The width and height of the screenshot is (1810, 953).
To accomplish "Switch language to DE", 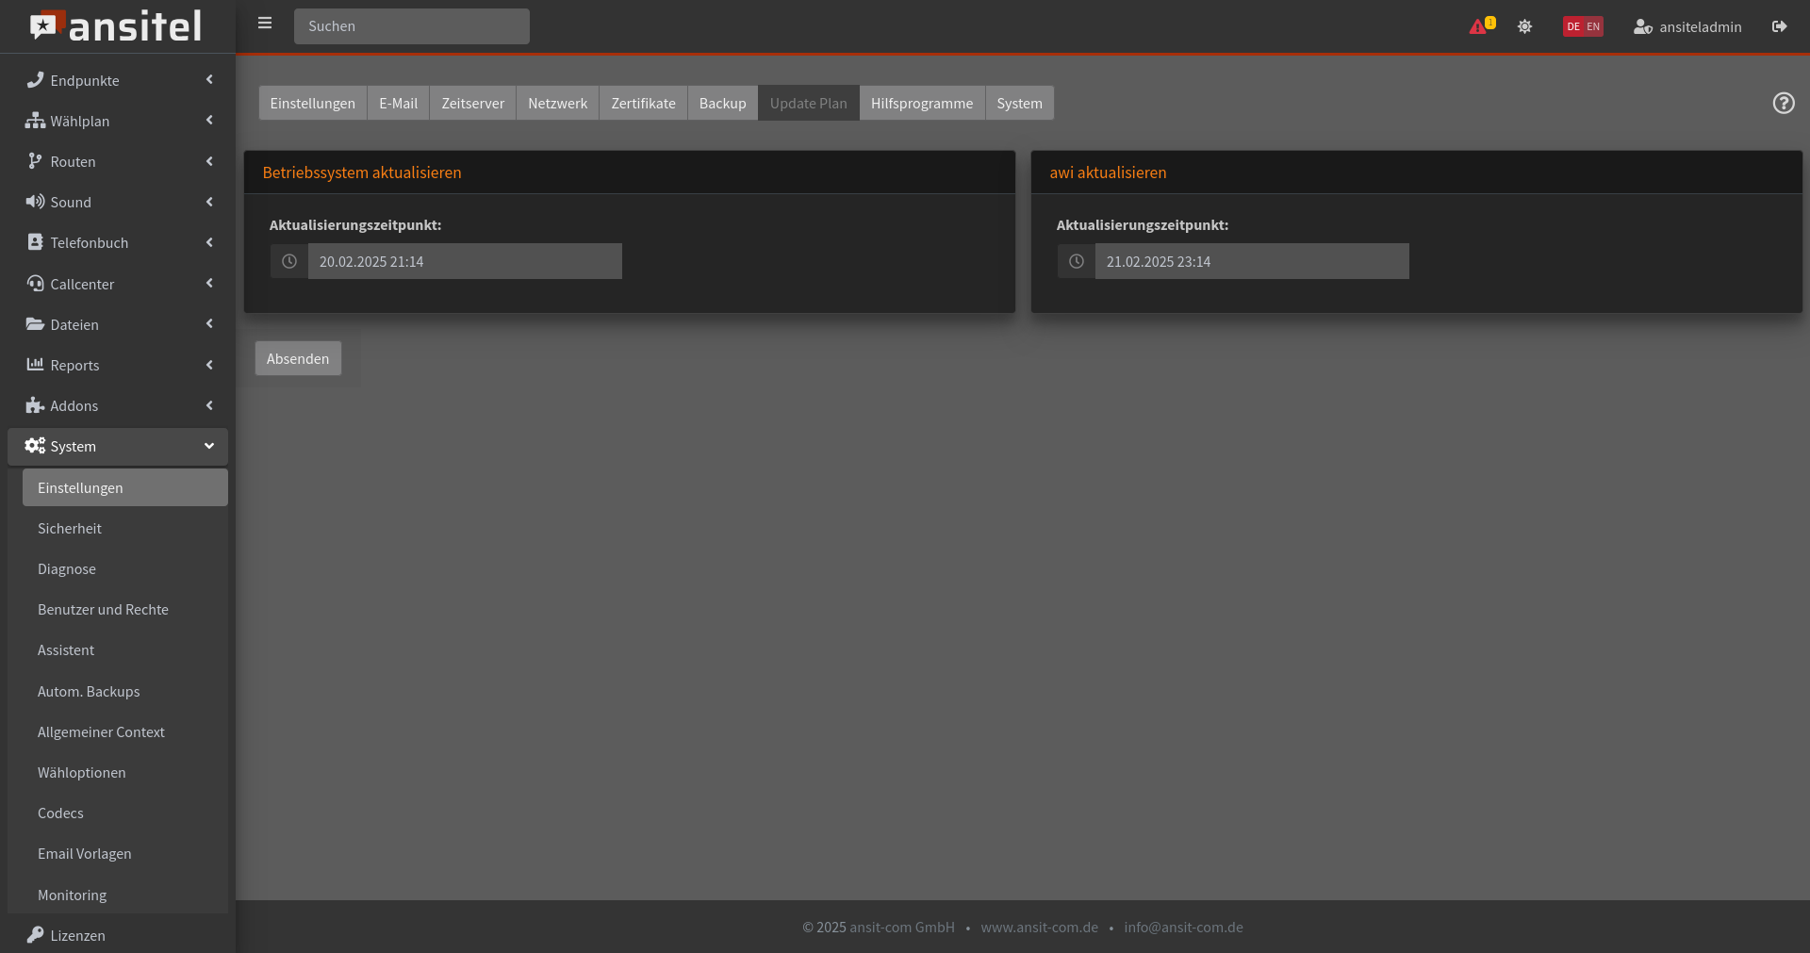I will tap(1573, 26).
